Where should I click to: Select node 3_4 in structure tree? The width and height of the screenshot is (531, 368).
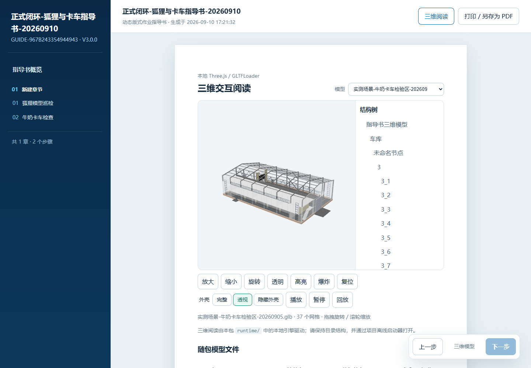[386, 223]
